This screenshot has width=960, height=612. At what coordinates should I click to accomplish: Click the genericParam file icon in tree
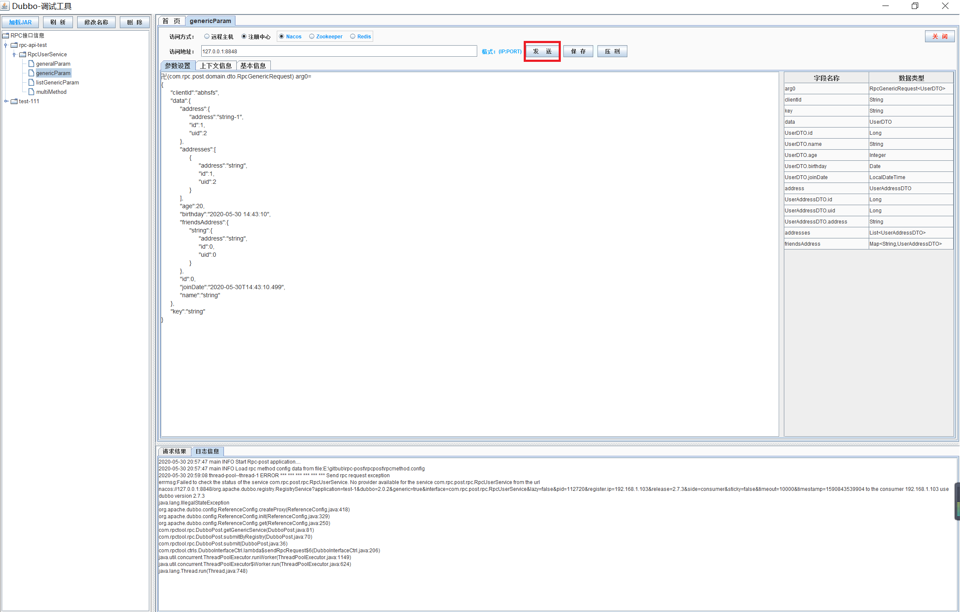click(x=31, y=73)
